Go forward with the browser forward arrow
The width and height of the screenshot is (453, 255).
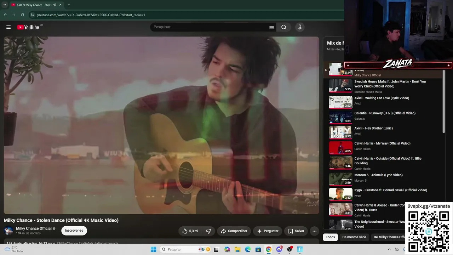coord(14,15)
